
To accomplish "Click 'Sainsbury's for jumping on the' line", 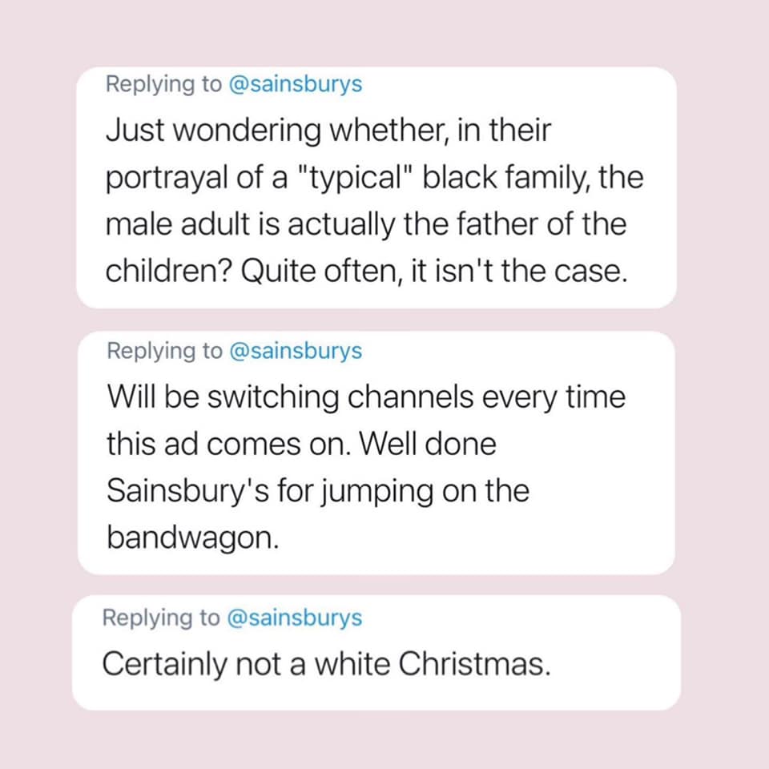I will tap(318, 491).
